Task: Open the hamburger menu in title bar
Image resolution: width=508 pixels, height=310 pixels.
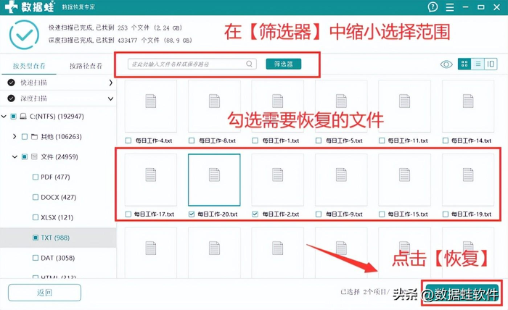Action: [450, 7]
